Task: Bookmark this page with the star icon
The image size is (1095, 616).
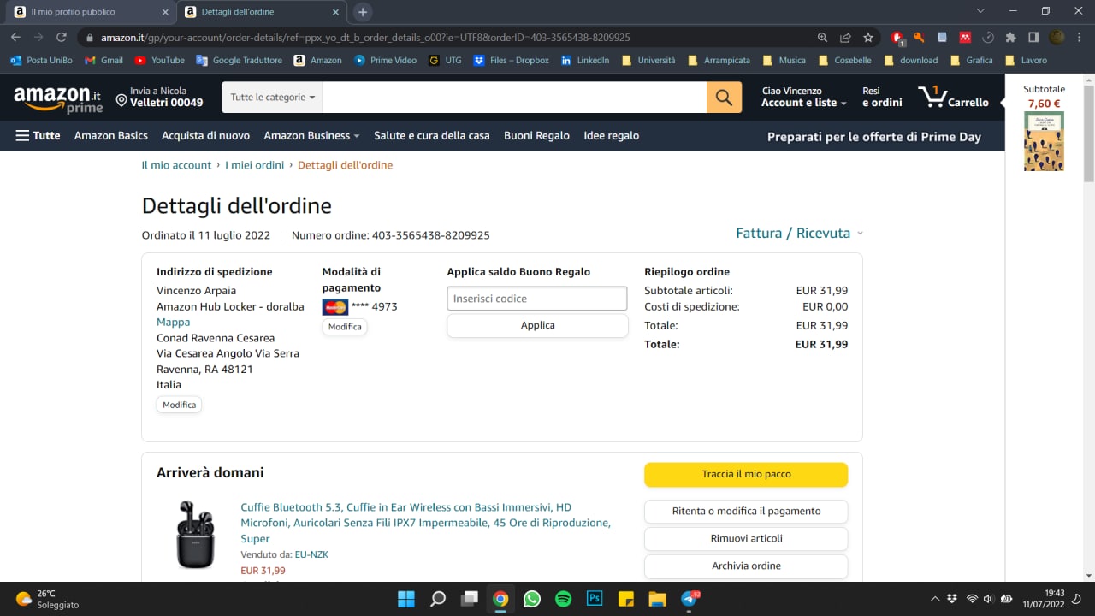Action: coord(868,38)
